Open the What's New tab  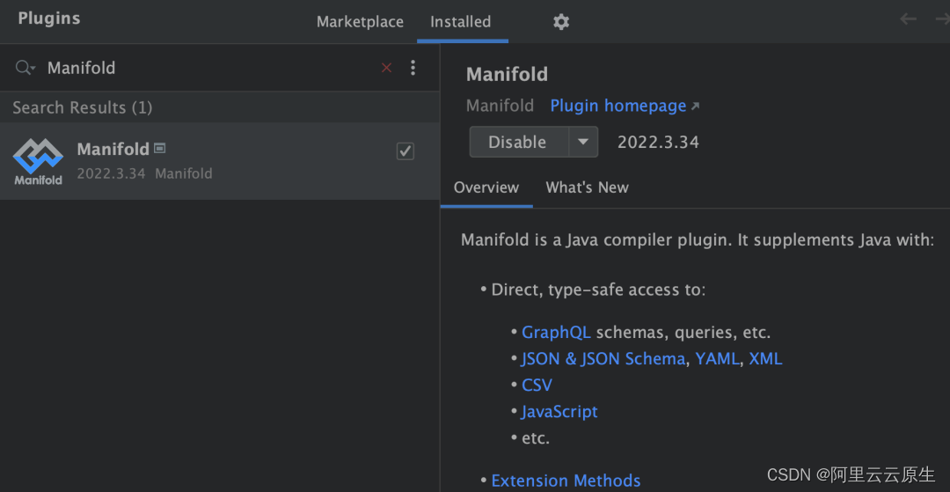tap(587, 187)
